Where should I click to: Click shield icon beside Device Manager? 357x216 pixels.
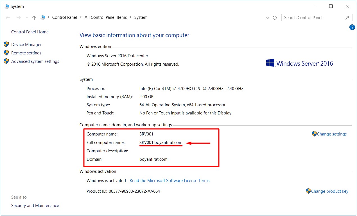(x=6, y=44)
